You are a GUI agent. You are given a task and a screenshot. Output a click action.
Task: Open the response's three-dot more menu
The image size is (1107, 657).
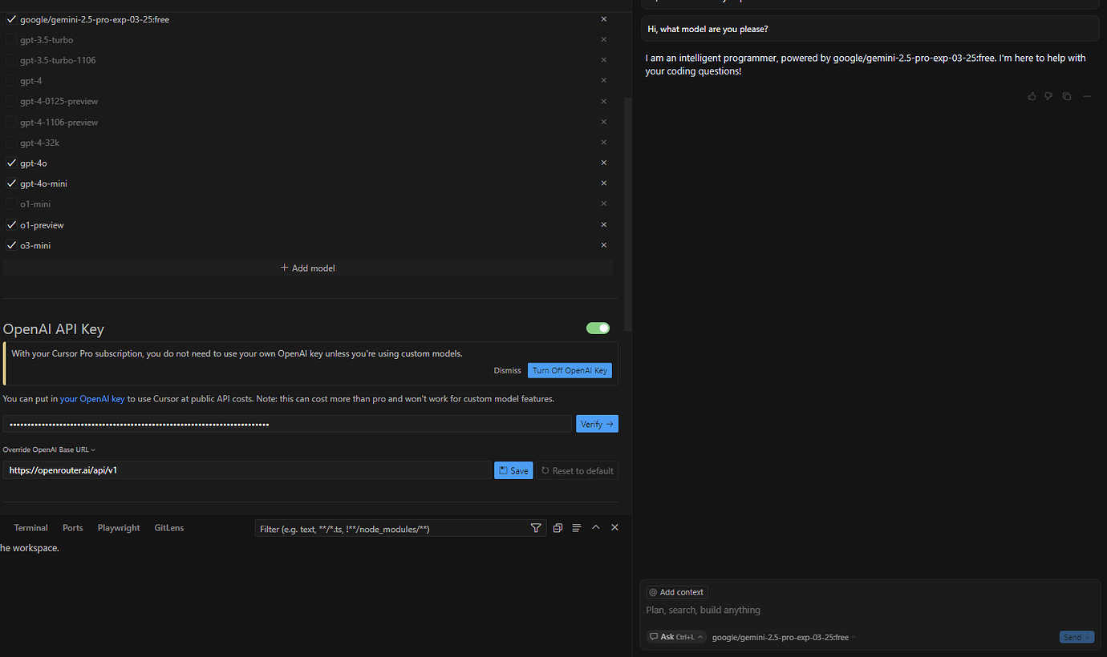1087,96
